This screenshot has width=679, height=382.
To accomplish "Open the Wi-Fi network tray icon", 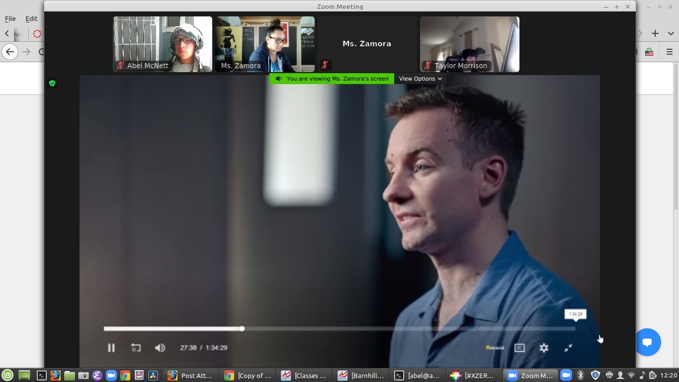I will (631, 375).
